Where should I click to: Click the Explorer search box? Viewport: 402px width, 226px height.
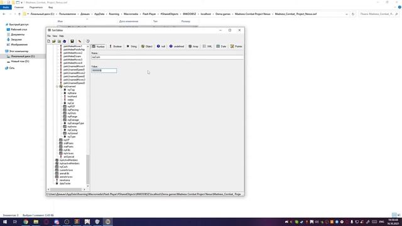(x=379, y=14)
